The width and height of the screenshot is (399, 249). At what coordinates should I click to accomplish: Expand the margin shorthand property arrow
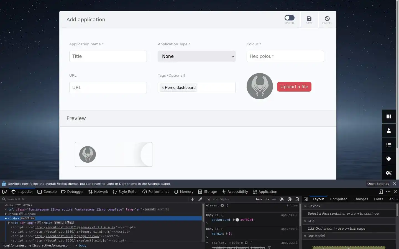(x=227, y=234)
